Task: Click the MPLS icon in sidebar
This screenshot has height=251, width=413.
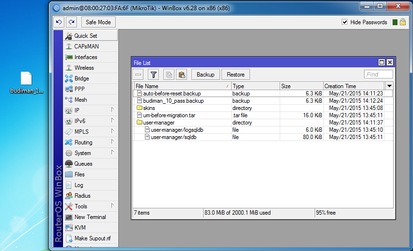Action: coord(69,132)
